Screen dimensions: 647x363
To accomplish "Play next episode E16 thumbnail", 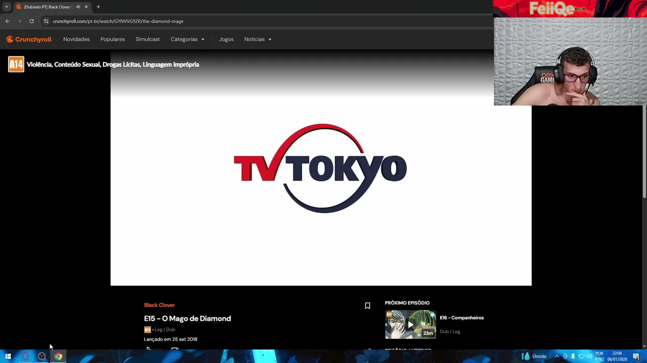I will pos(410,324).
